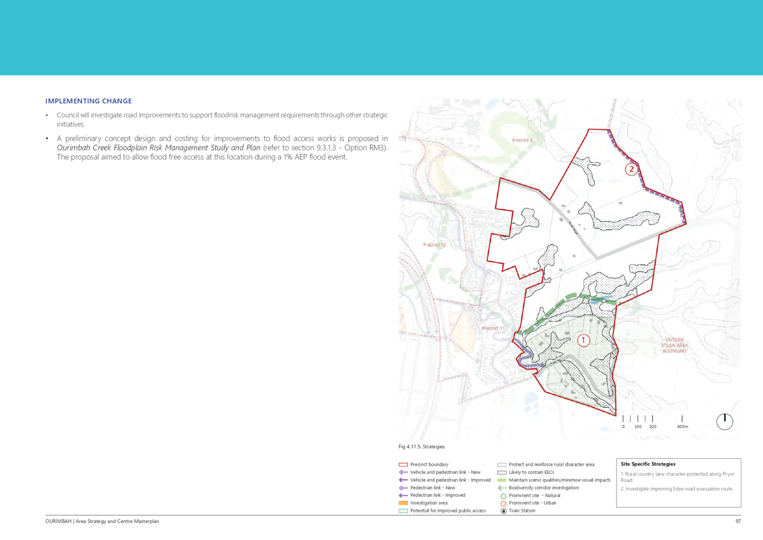Click the Precinct 12 map label
763x540 pixels.
(434, 245)
